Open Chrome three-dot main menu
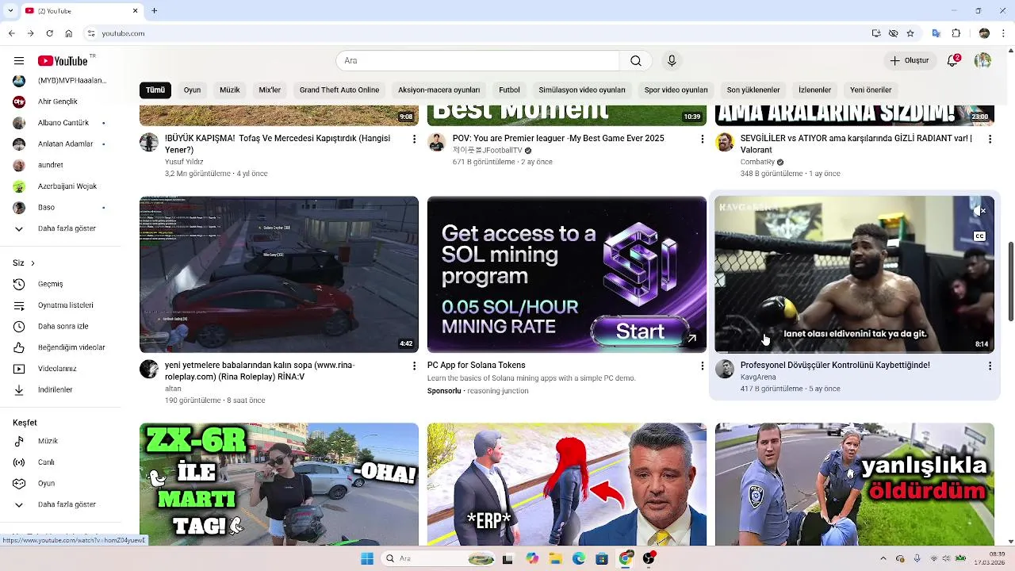1015x571 pixels. pos(1003,33)
